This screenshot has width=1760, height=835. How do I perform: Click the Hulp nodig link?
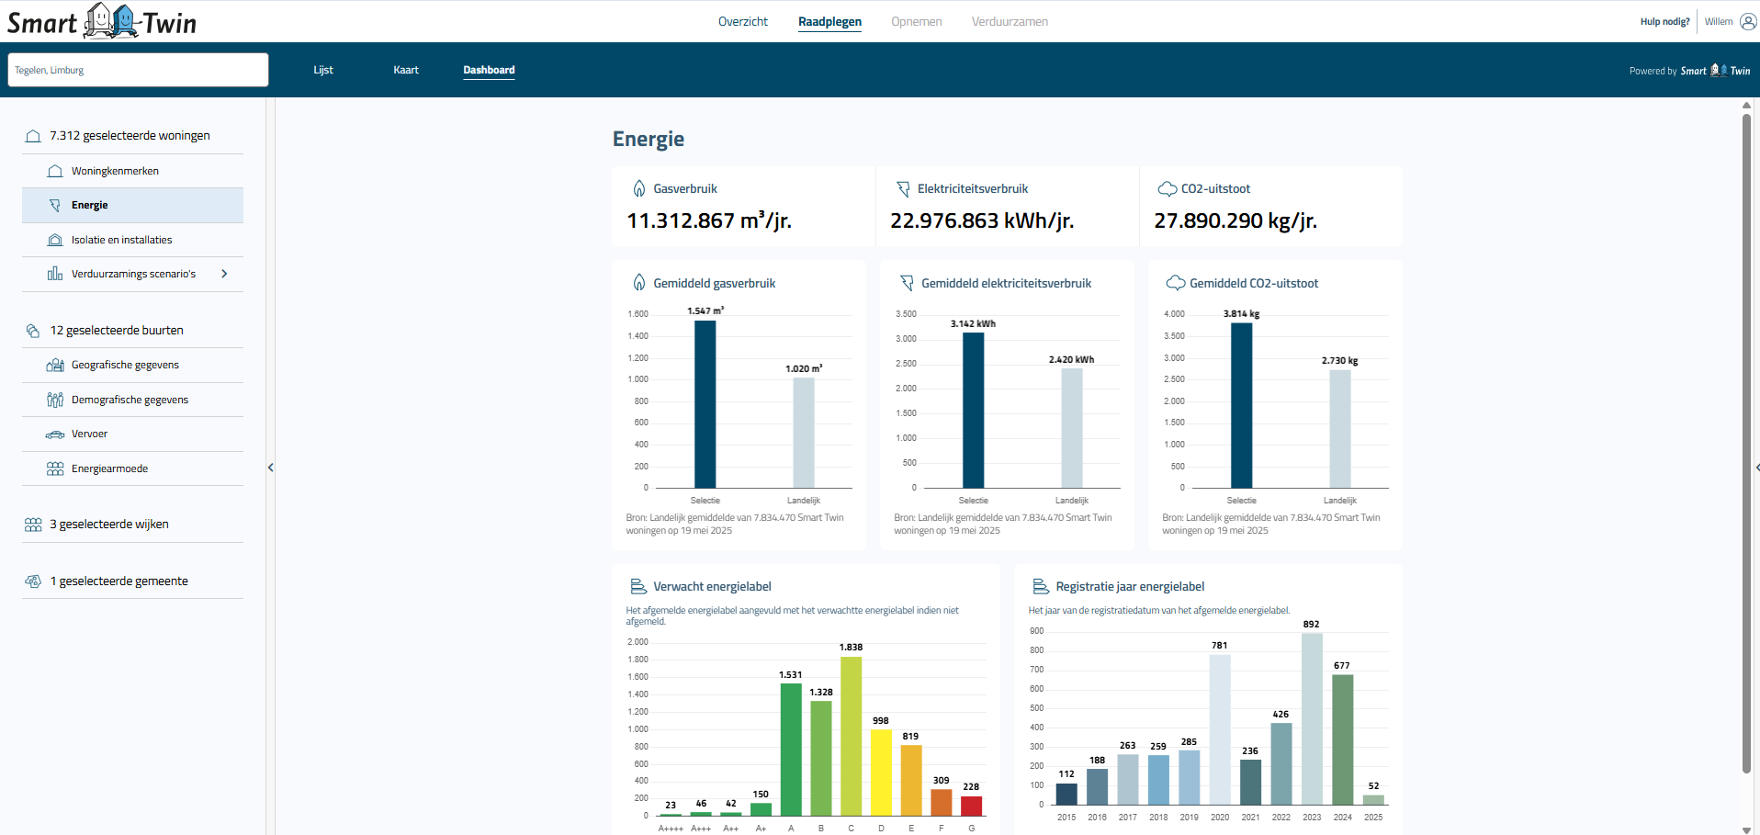tap(1664, 21)
